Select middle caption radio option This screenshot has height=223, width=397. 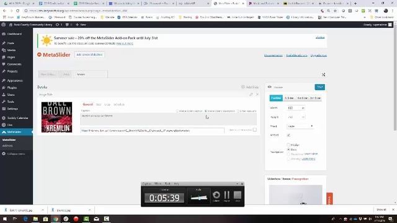point(206,111)
